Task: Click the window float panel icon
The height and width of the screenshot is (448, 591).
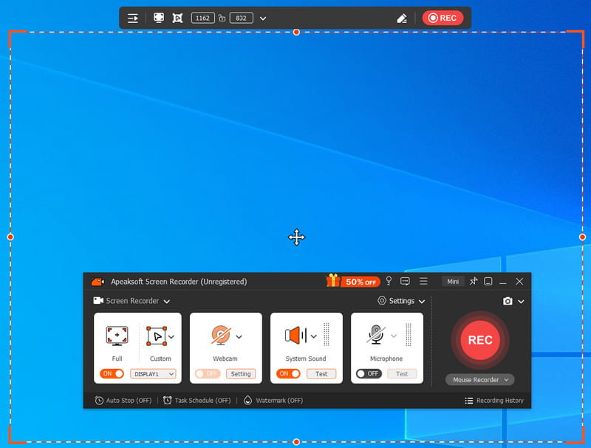Action: [x=488, y=282]
